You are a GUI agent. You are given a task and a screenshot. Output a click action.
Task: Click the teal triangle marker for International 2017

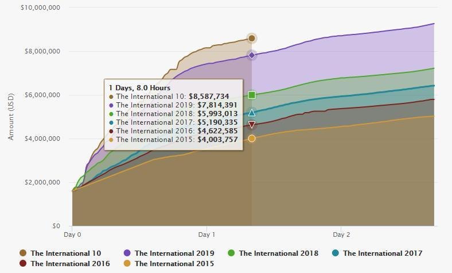click(x=252, y=113)
